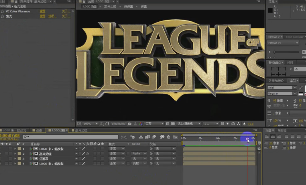This screenshot has height=185, width=306.
Task: Switch to 效果和预设 panel tab
Action: click(276, 81)
